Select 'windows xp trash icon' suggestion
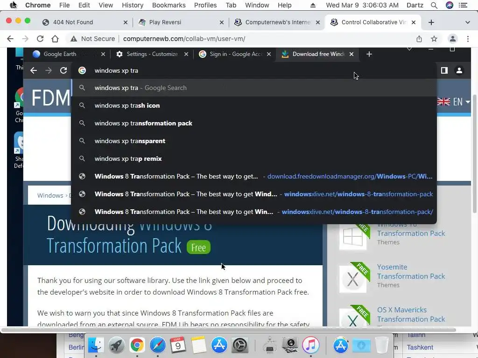The image size is (478, 358). 254,106
